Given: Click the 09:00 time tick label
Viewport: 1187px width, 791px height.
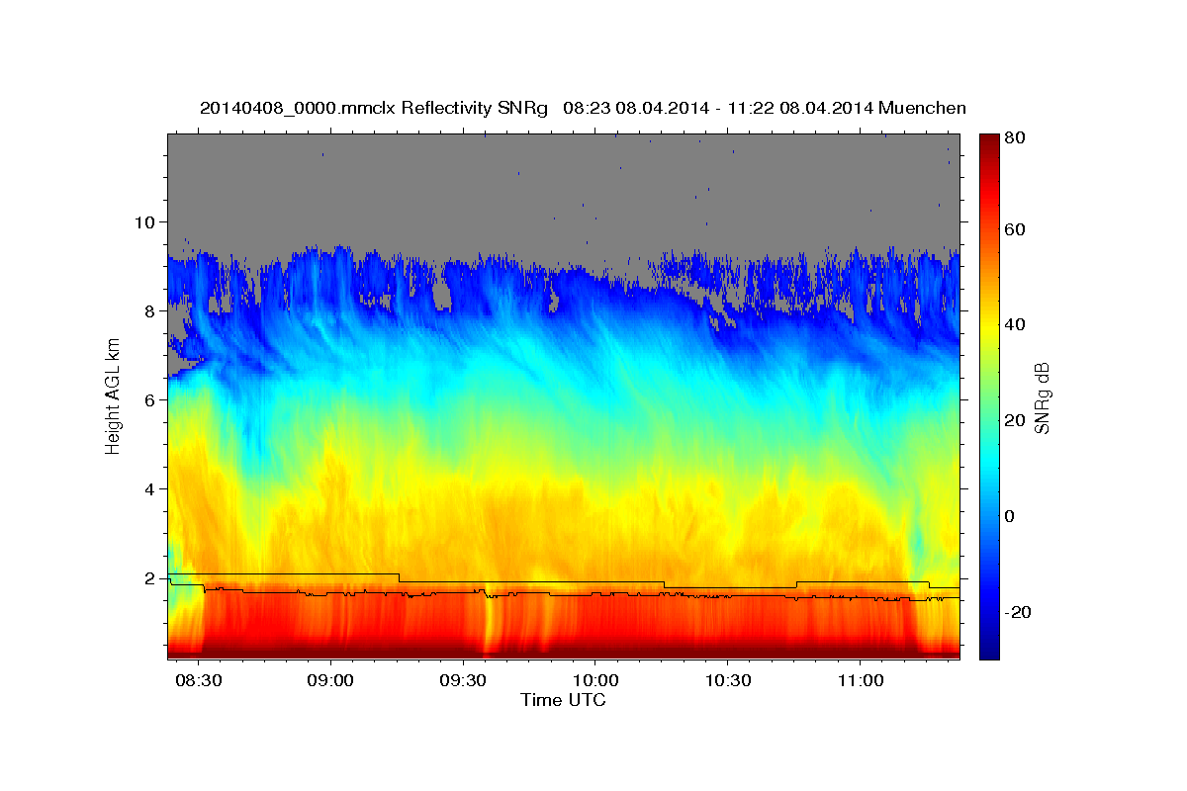Looking at the screenshot, I should (x=330, y=681).
